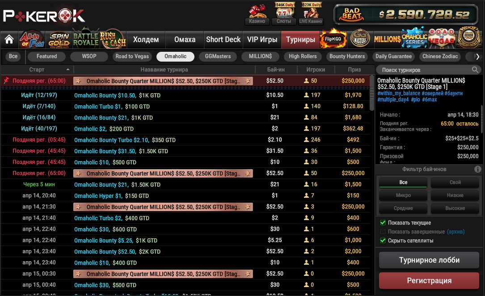The width and height of the screenshot is (485, 296).
Task: Open Spin & Gold games
Action: click(59, 39)
